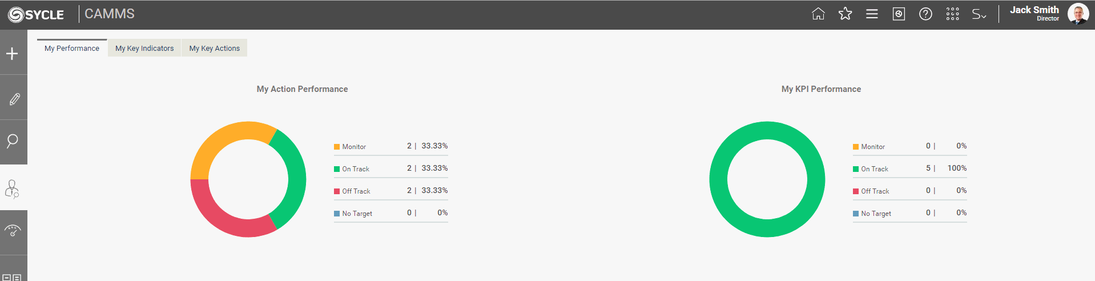Click the Help question mark icon
Image resolution: width=1095 pixels, height=281 pixels.
pos(925,14)
